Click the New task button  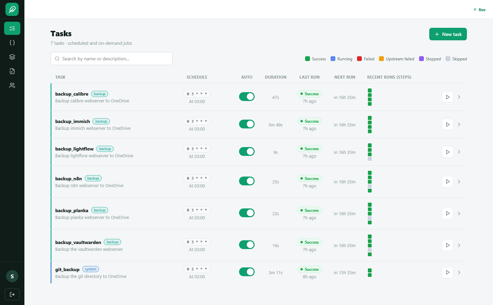tap(448, 34)
